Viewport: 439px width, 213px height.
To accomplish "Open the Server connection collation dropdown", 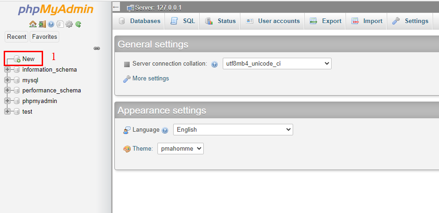I will [277, 64].
